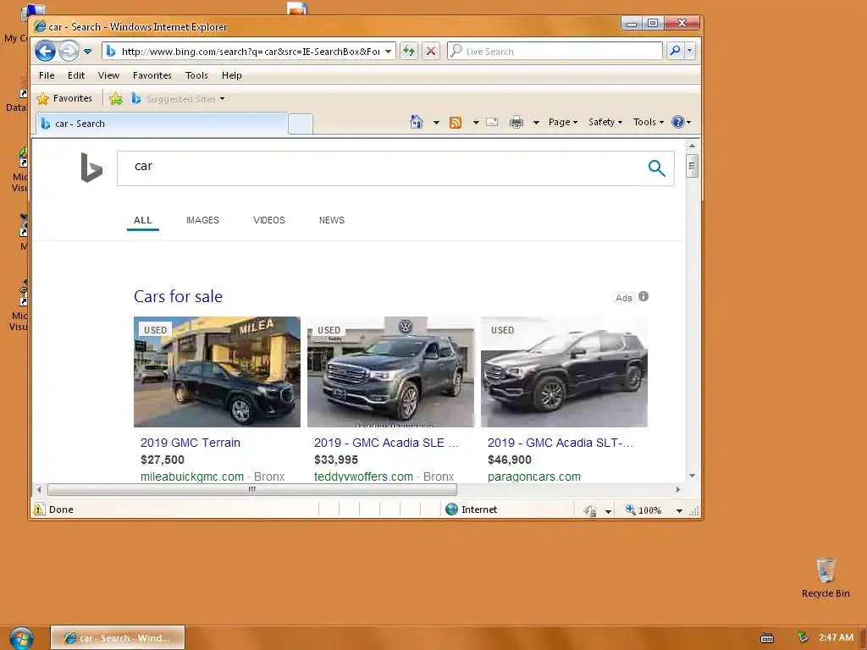Click the Internet security zone globe
The width and height of the screenshot is (867, 650).
pos(452,509)
